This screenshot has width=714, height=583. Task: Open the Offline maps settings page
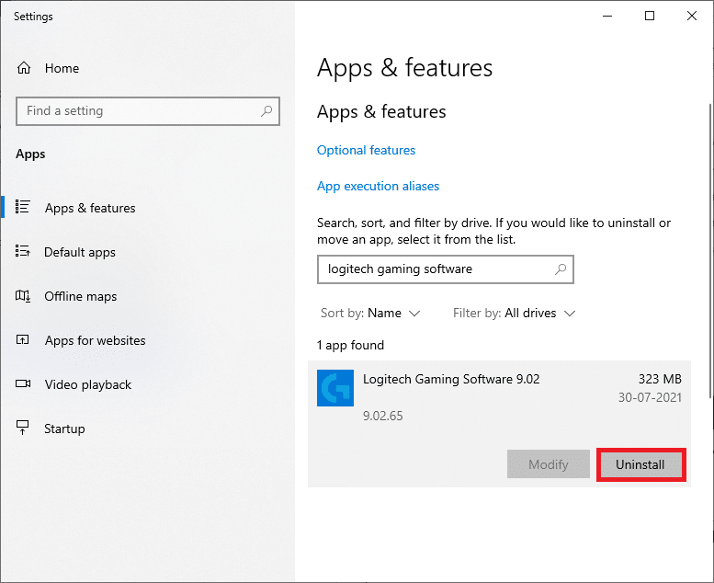coord(81,296)
